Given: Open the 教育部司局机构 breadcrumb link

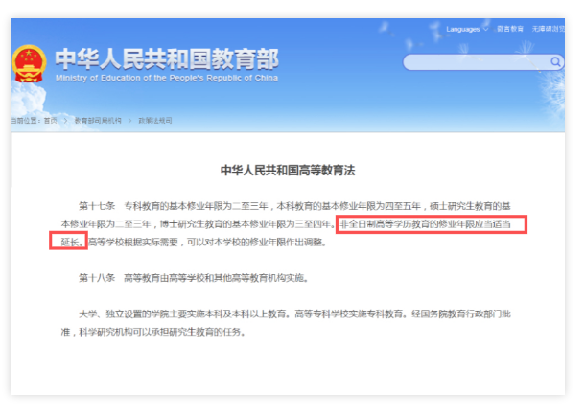Looking at the screenshot, I should [x=98, y=121].
